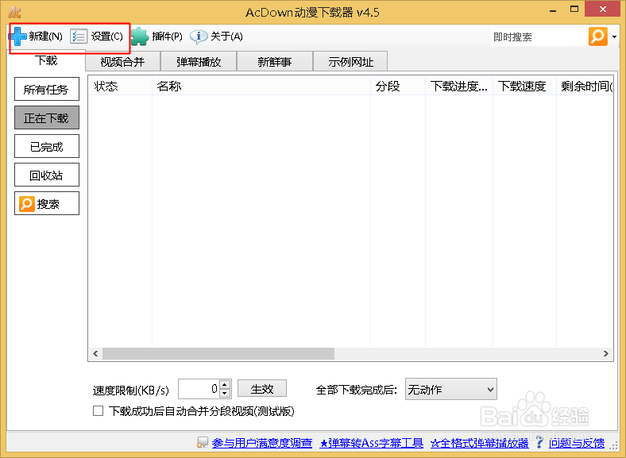This screenshot has width=626, height=458.
Task: Open the 问题与反馈 link
Action: pos(576,443)
